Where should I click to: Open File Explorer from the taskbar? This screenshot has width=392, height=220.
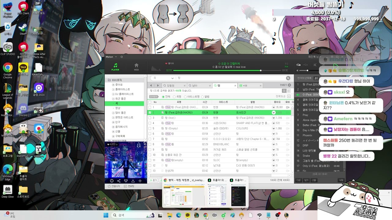(169, 215)
